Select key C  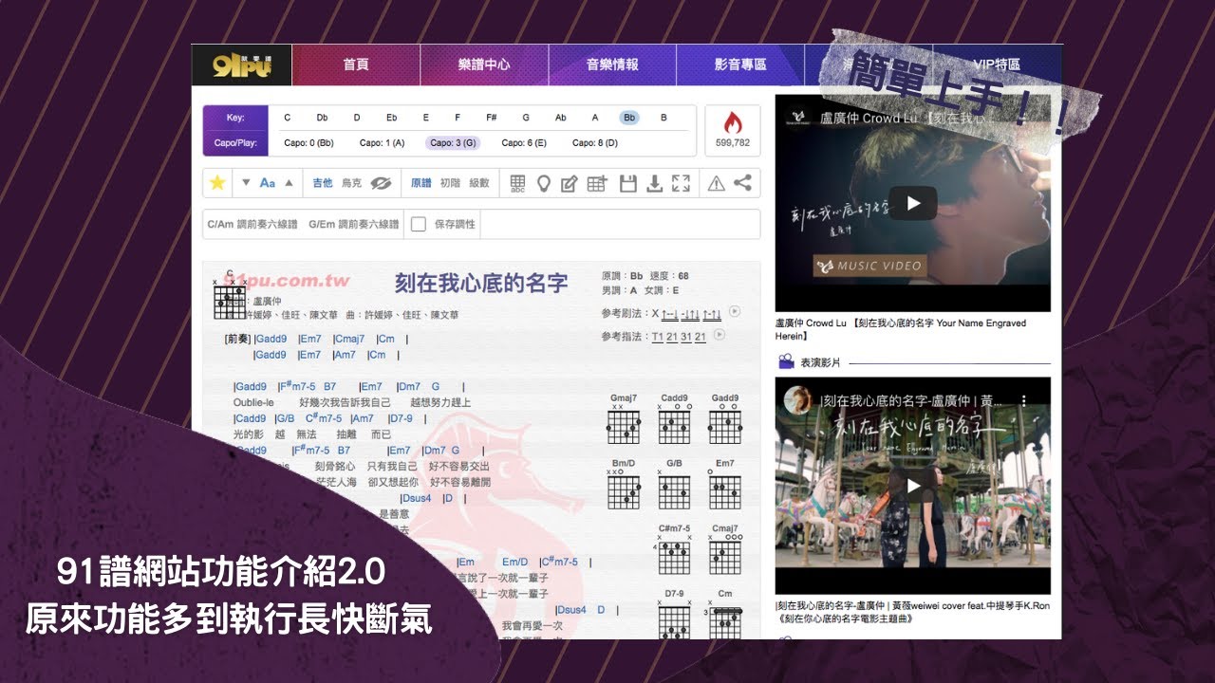[288, 118]
